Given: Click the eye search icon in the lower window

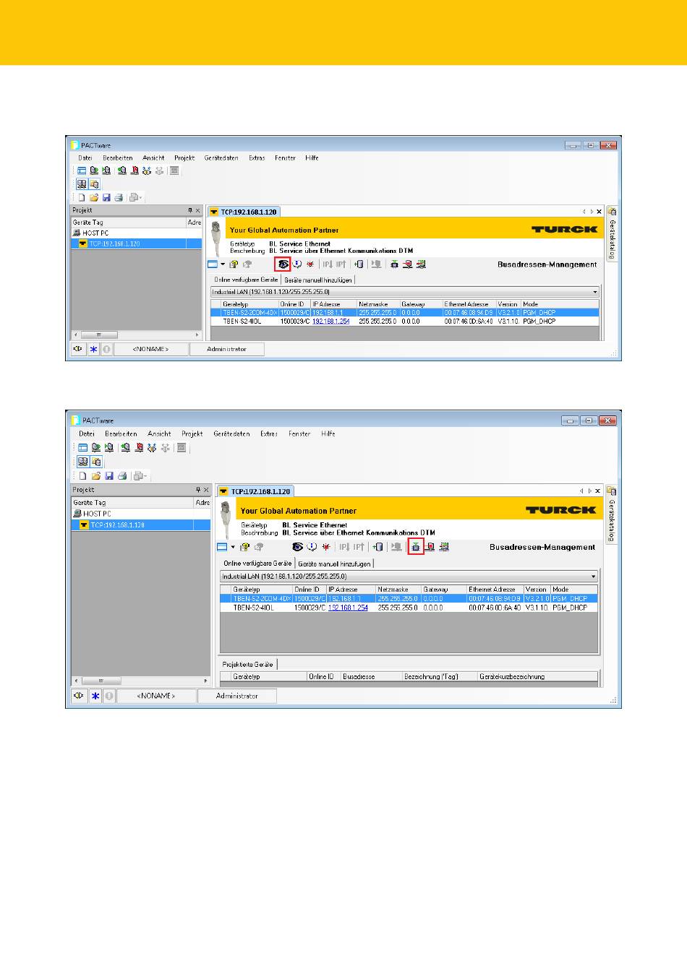Looking at the screenshot, I should (x=296, y=547).
